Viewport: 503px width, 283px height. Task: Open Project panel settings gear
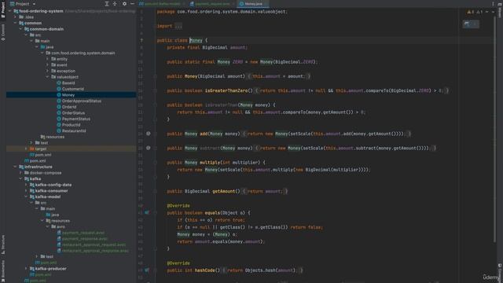click(x=124, y=4)
